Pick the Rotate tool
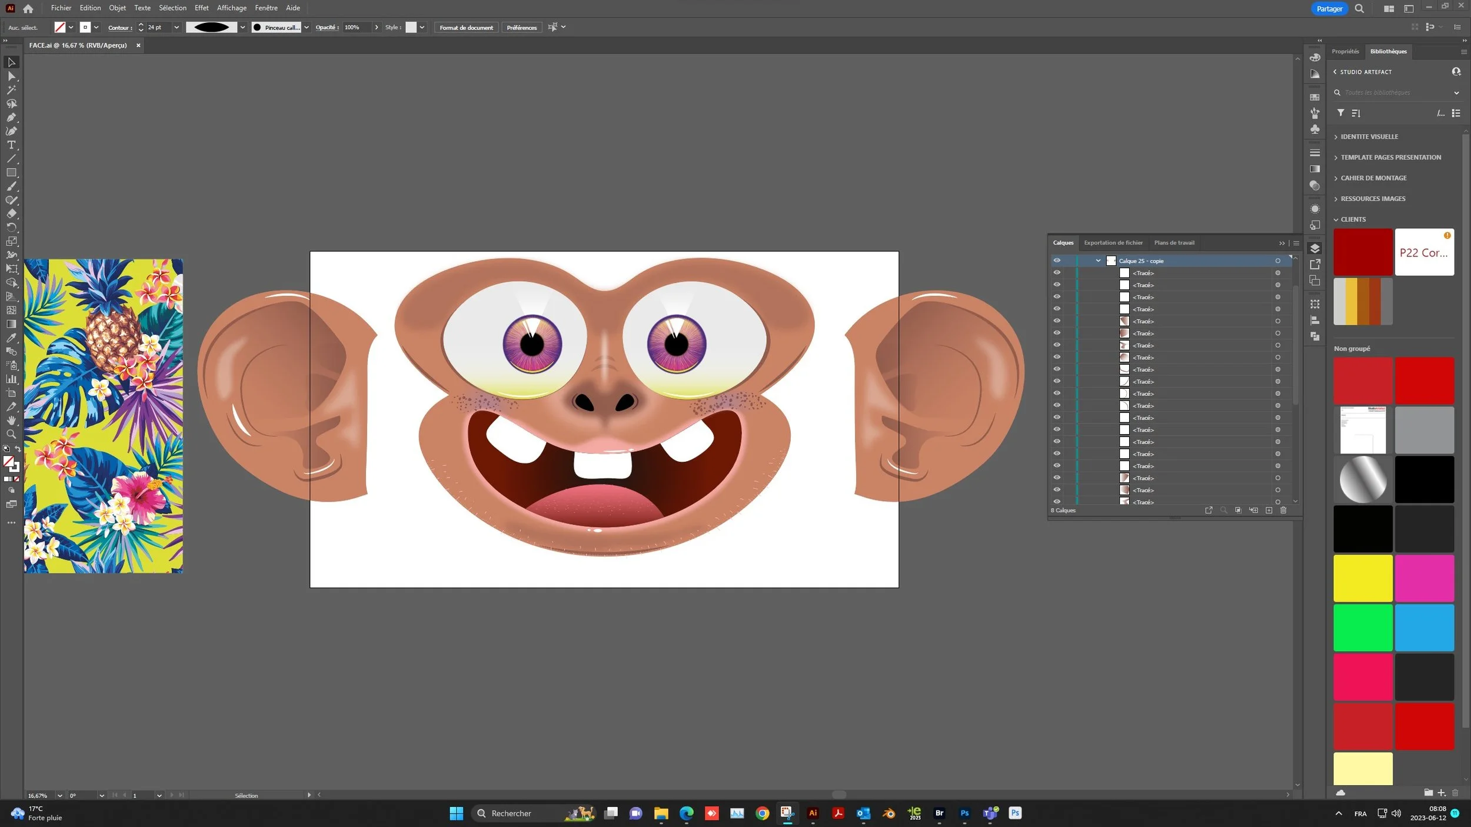 pos(11,228)
